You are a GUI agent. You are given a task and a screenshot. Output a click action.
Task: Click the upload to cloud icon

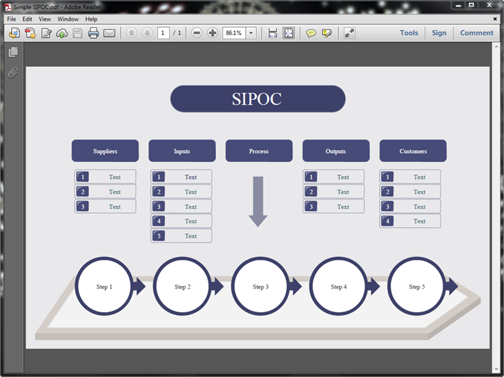click(x=61, y=33)
